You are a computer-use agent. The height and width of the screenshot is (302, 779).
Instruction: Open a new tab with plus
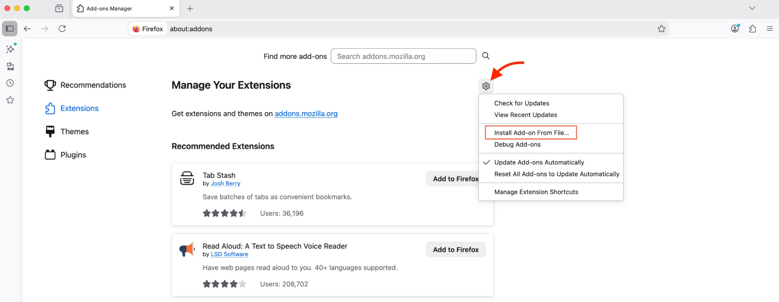click(190, 9)
